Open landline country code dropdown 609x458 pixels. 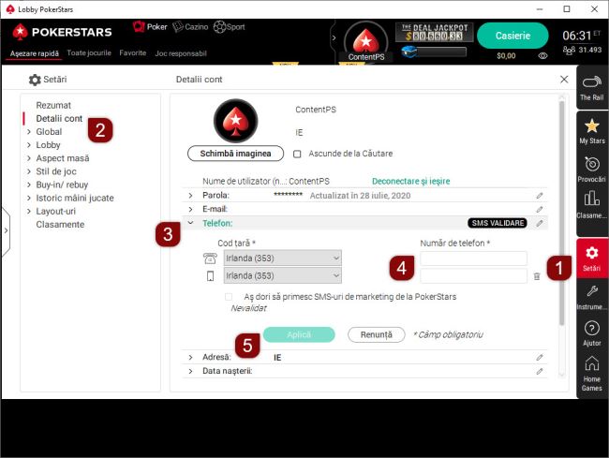point(283,259)
